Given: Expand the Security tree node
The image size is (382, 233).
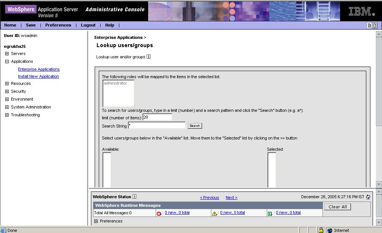Looking at the screenshot, I should tap(7, 91).
